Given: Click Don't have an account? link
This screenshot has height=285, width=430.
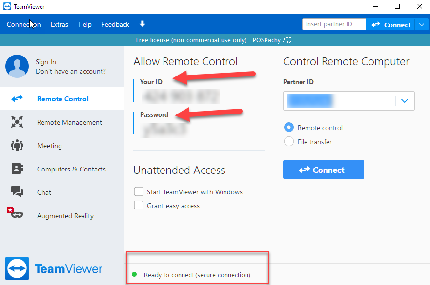Looking at the screenshot, I should coord(70,71).
